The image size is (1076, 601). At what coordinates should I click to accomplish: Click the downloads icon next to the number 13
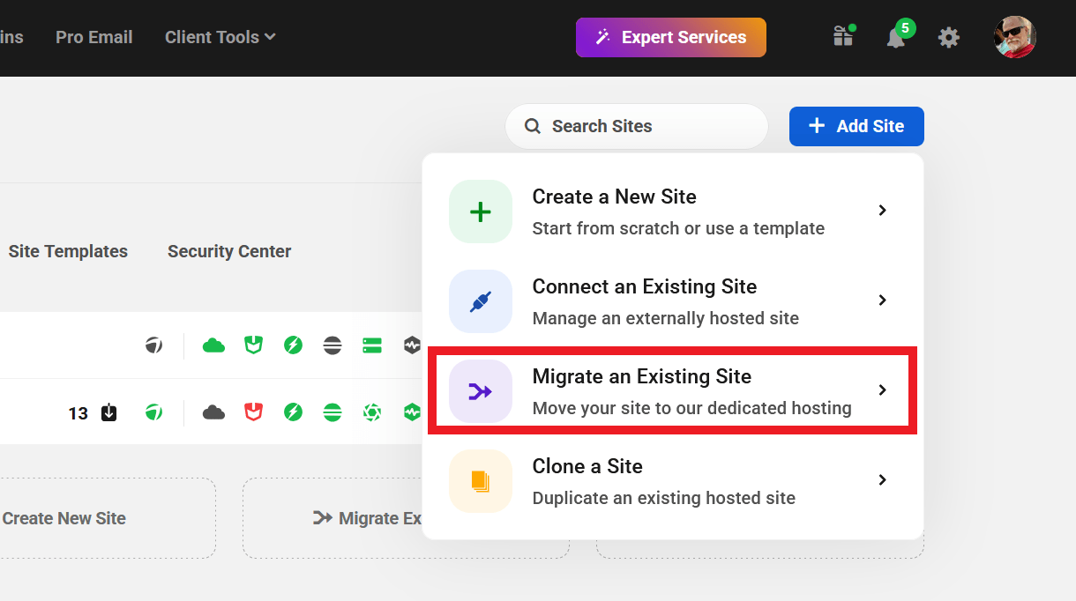tap(108, 412)
